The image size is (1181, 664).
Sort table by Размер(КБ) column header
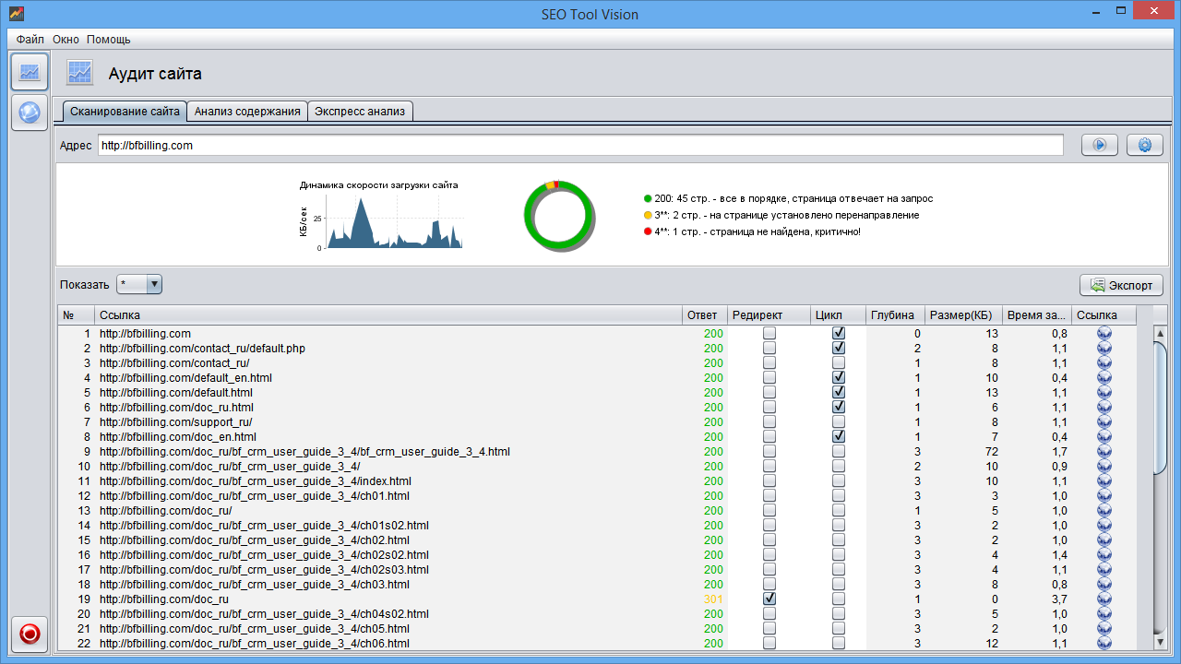point(961,315)
